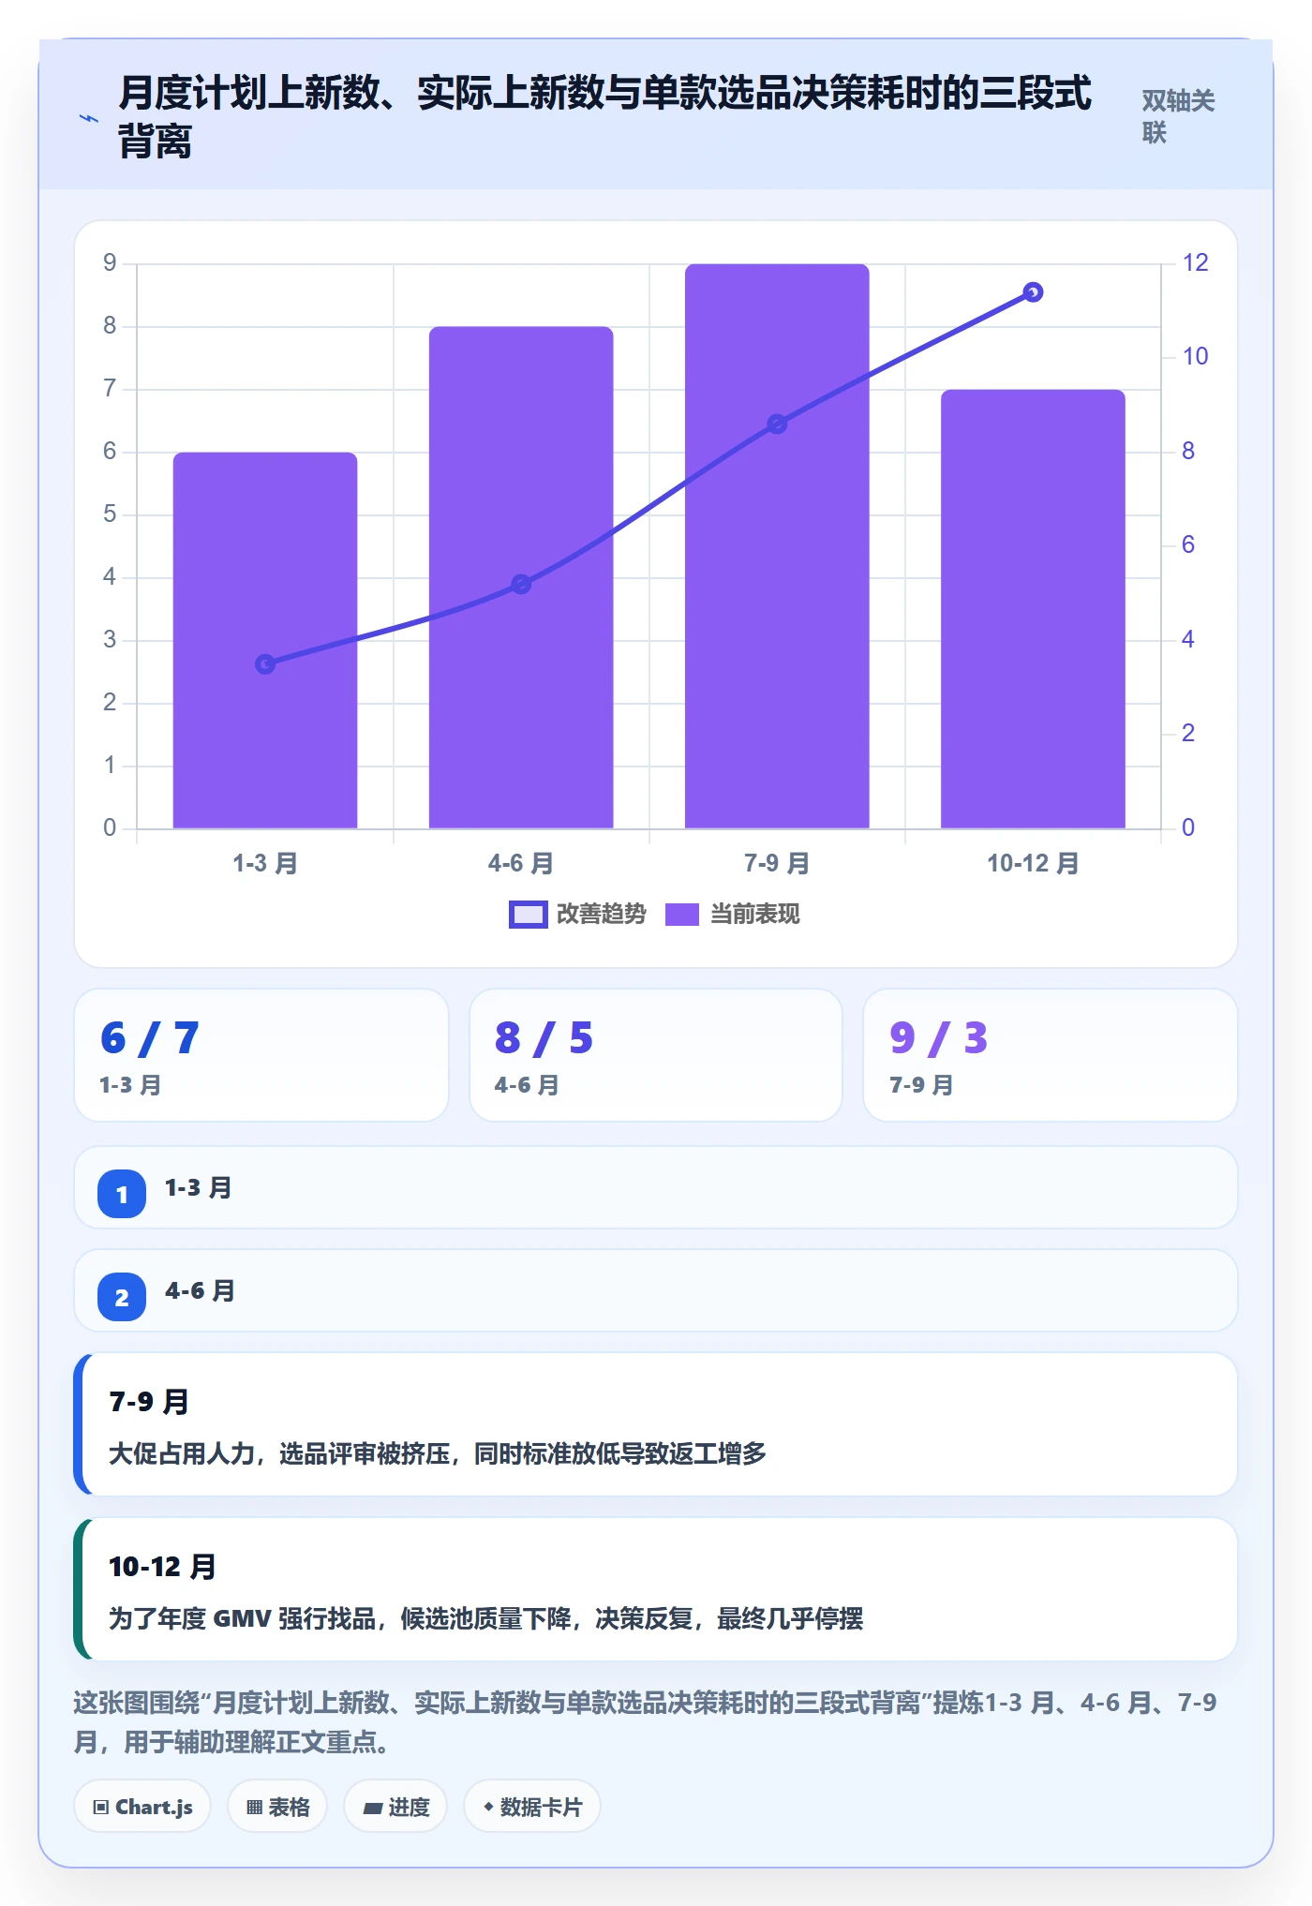Select the line data point above 7-9 月
The width and height of the screenshot is (1312, 1906).
coord(777,424)
